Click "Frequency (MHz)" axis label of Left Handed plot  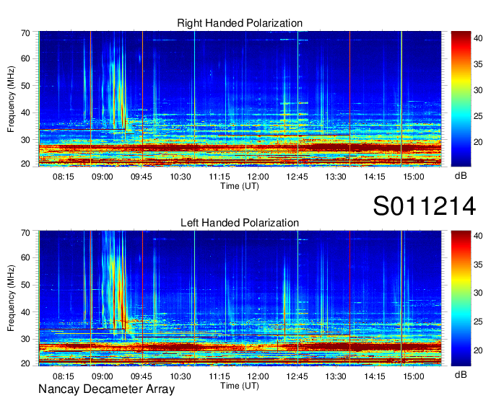pyautogui.click(x=11, y=298)
